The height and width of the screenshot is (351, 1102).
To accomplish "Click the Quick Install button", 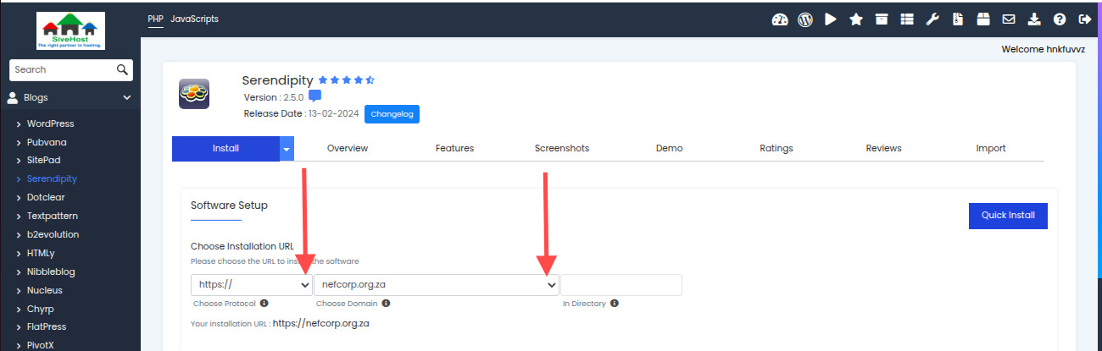I will 1008,215.
